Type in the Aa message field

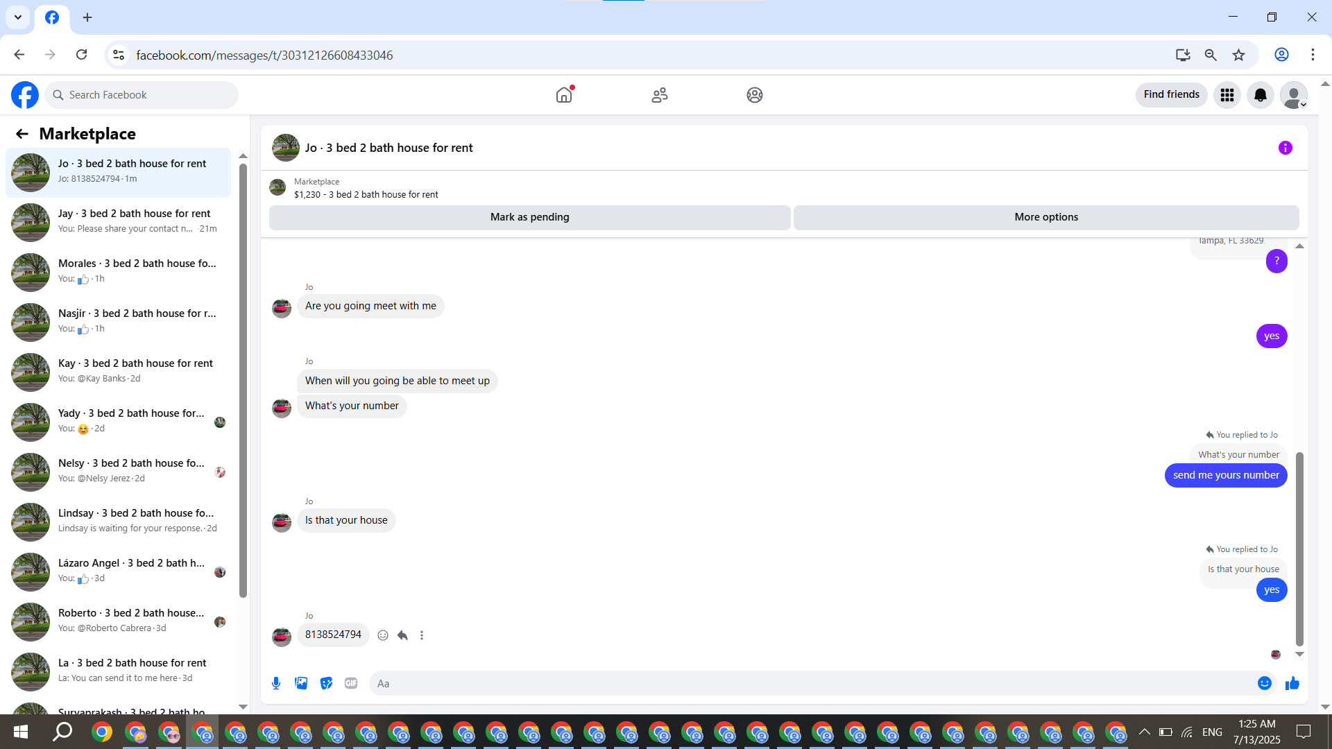pos(812,683)
